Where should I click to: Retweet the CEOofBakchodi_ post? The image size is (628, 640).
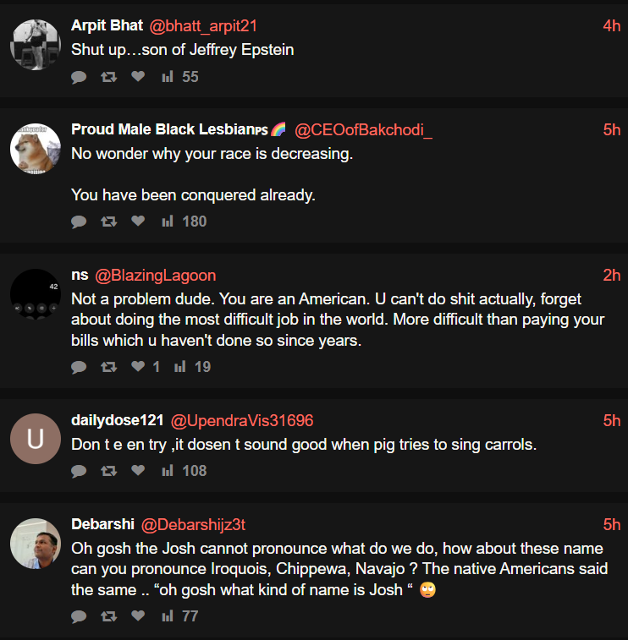coord(108,222)
